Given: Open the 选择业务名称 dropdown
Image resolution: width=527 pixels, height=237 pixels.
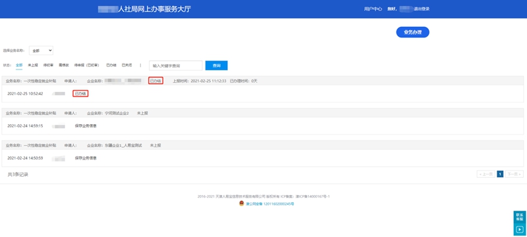Looking at the screenshot, I should [x=41, y=51].
